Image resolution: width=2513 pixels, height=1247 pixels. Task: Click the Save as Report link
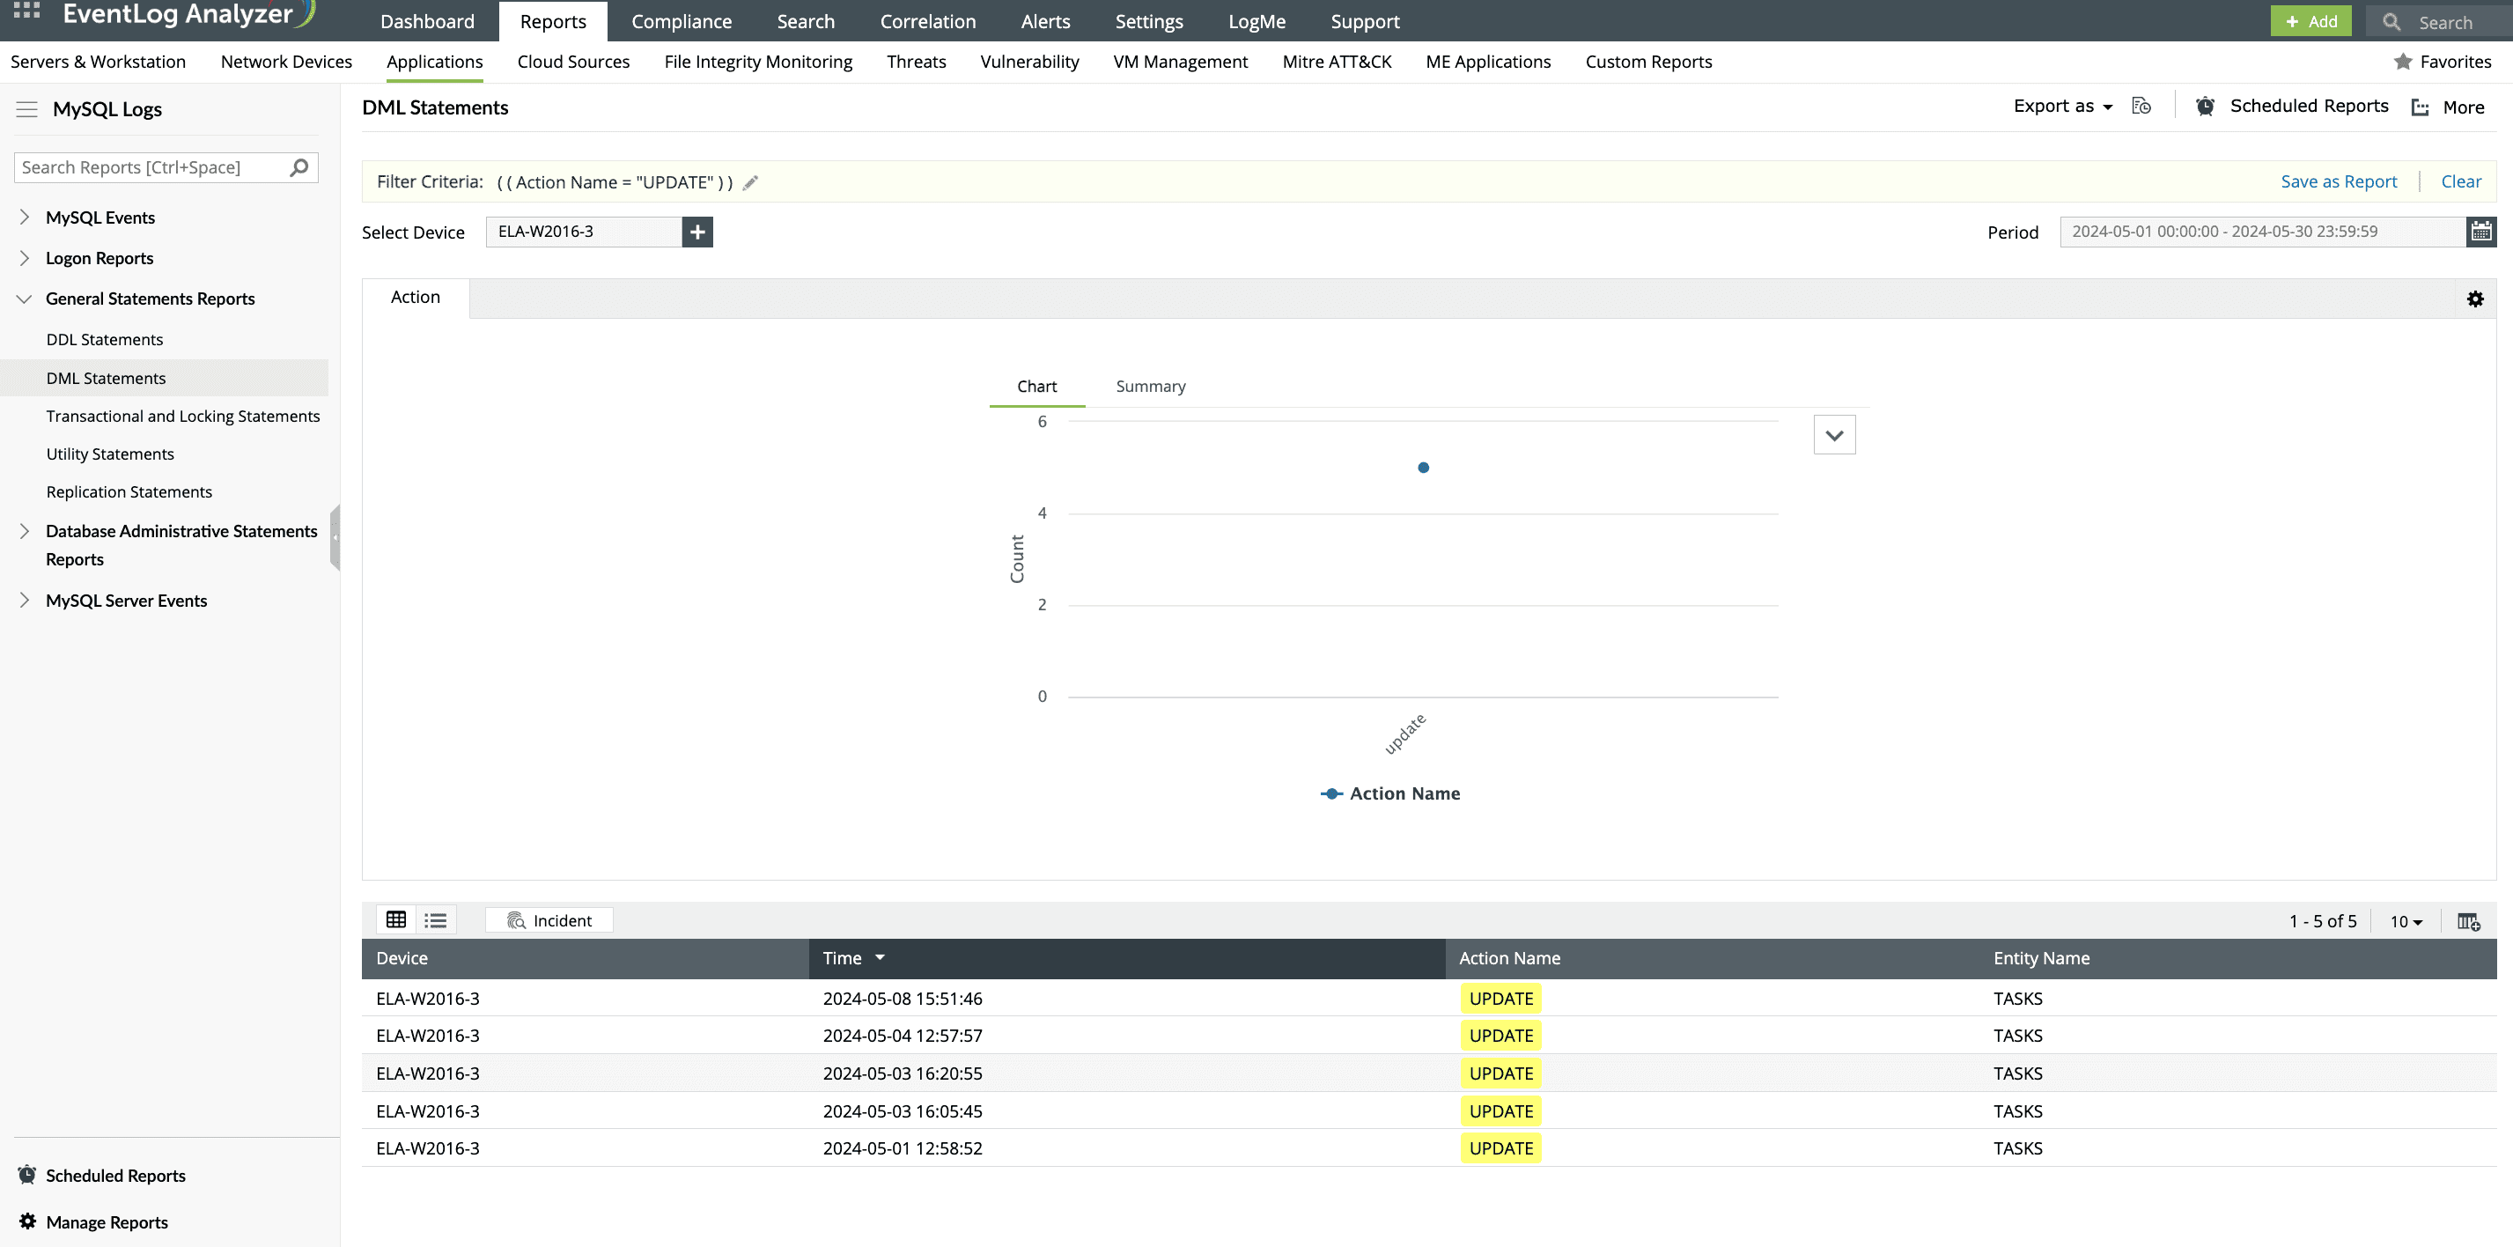pos(2338,181)
